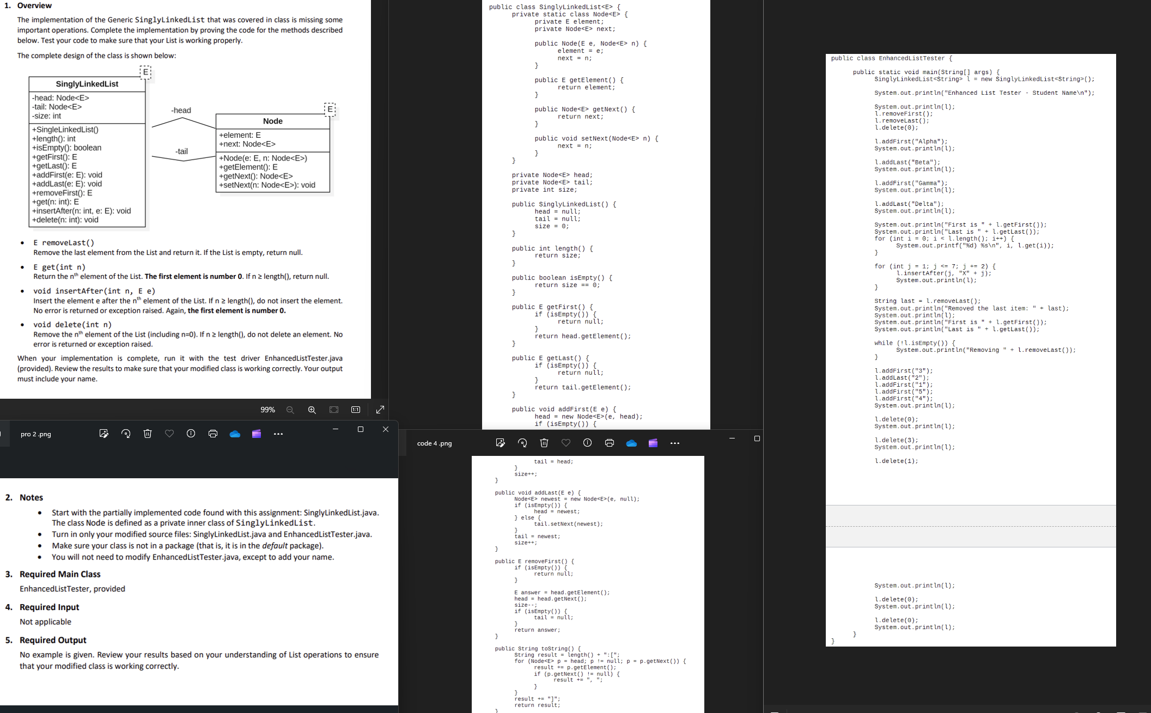Edit the code 4.png image
Viewport: 1151px width, 713px height.
500,443
